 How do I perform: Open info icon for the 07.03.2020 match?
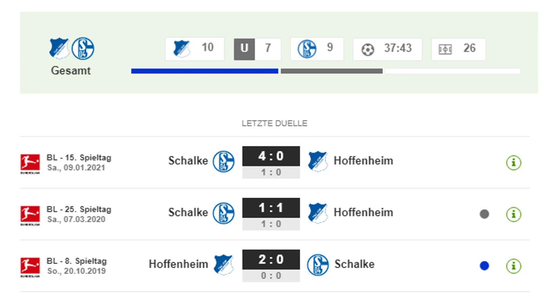coord(514,214)
